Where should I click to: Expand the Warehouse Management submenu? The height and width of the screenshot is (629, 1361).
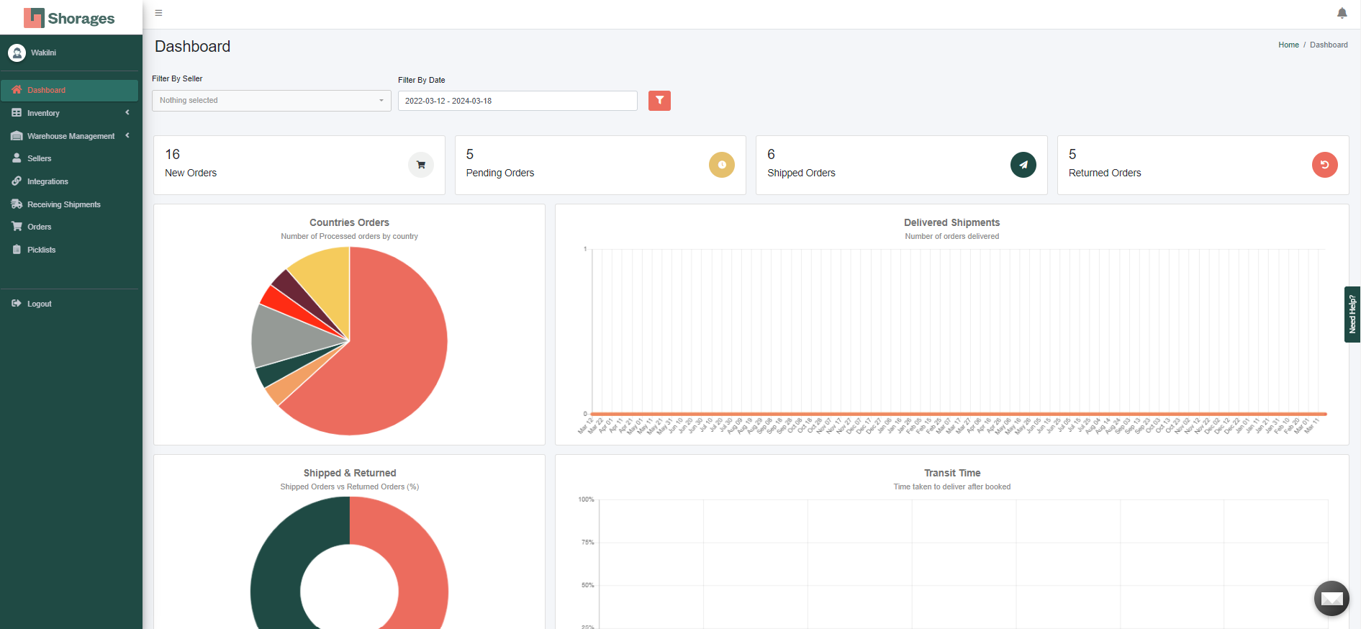[70, 136]
